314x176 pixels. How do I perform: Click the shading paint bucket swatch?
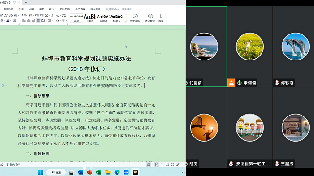click(57, 21)
